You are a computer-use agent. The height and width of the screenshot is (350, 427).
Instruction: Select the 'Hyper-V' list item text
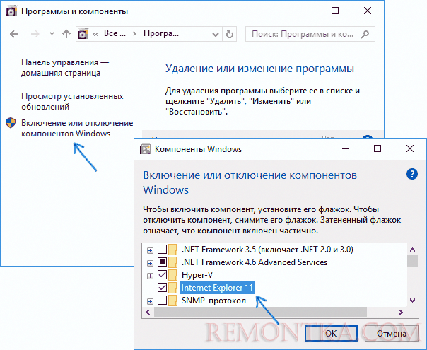(x=197, y=275)
